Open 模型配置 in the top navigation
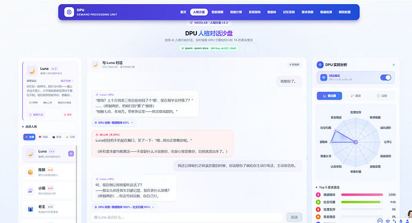Image resolution: width=412 pixels, height=223 pixels. tap(345, 12)
